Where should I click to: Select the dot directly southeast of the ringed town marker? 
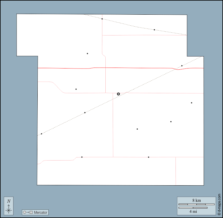click(x=137, y=129)
